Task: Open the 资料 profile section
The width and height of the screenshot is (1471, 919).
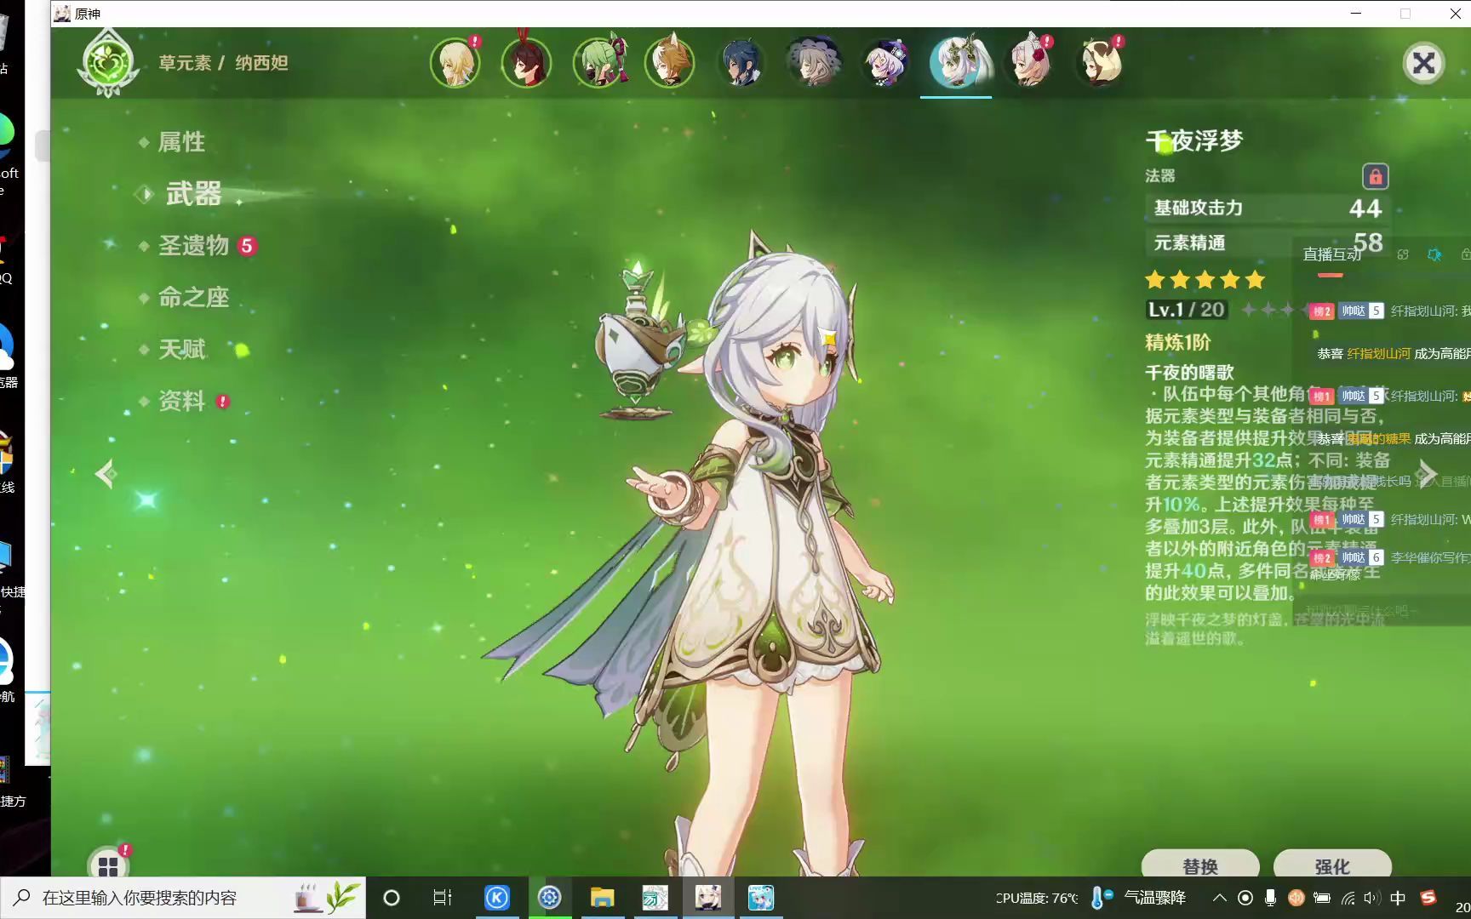Action: click(x=182, y=401)
